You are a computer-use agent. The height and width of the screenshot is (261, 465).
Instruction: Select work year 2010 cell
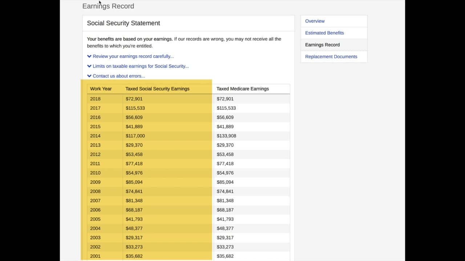click(95, 173)
